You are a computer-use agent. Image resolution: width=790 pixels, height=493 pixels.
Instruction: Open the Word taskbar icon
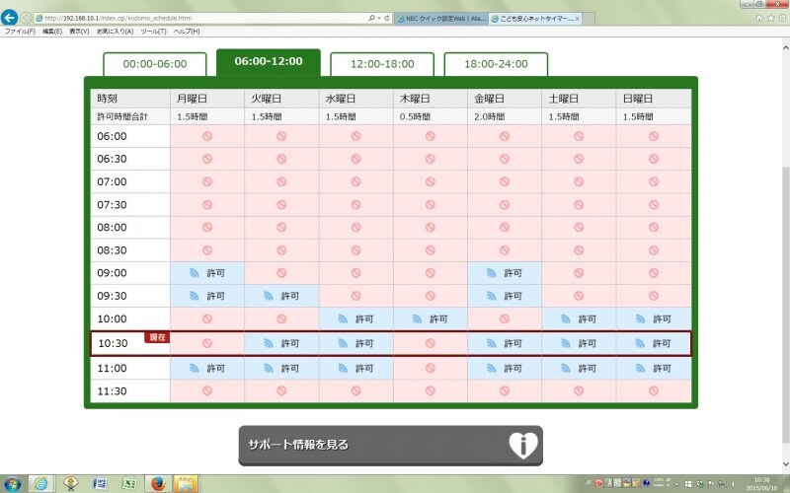[x=100, y=483]
